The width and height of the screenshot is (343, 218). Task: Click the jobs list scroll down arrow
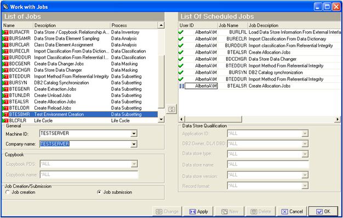click(161, 119)
